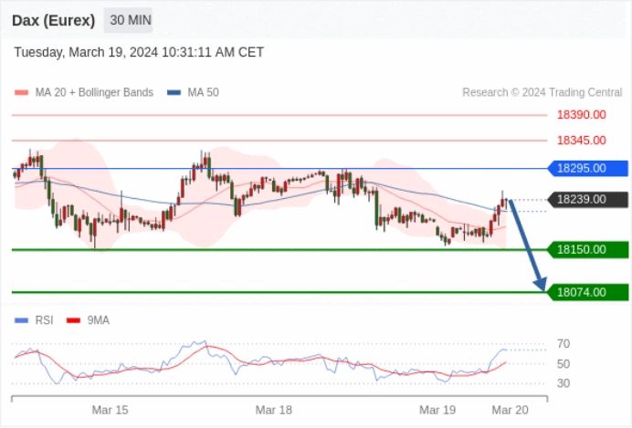Screen dimensions: 632x428
Task: Click the MA 50 blue legend swatch
Action: 174,92
